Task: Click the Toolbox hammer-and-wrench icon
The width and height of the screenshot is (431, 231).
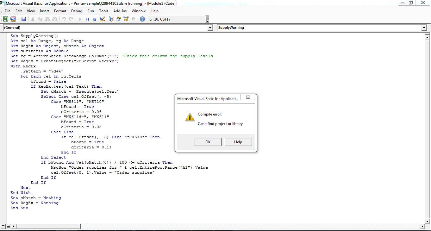Action: pyautogui.click(x=133, y=19)
